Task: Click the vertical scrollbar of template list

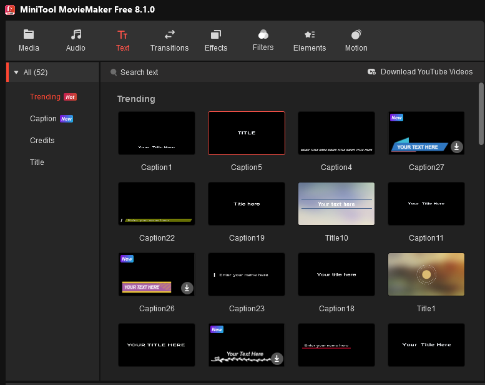Action: (481, 113)
